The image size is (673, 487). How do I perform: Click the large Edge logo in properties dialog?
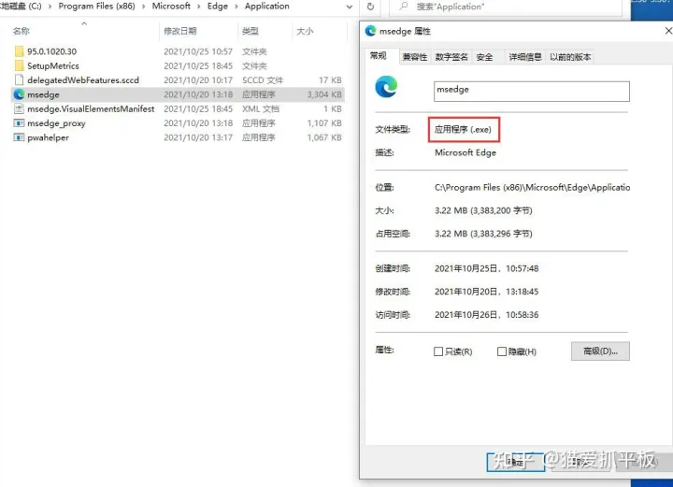pyautogui.click(x=386, y=87)
